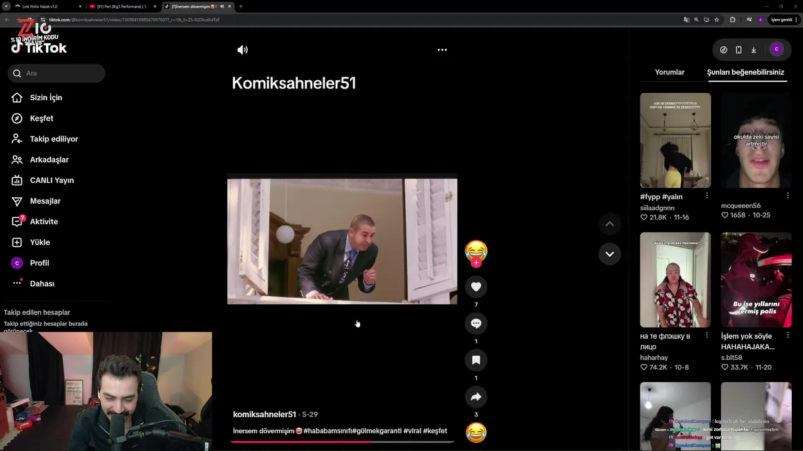Open Chrome media controls icon
Image resolution: width=803 pixels, height=451 pixels.
coord(749,19)
